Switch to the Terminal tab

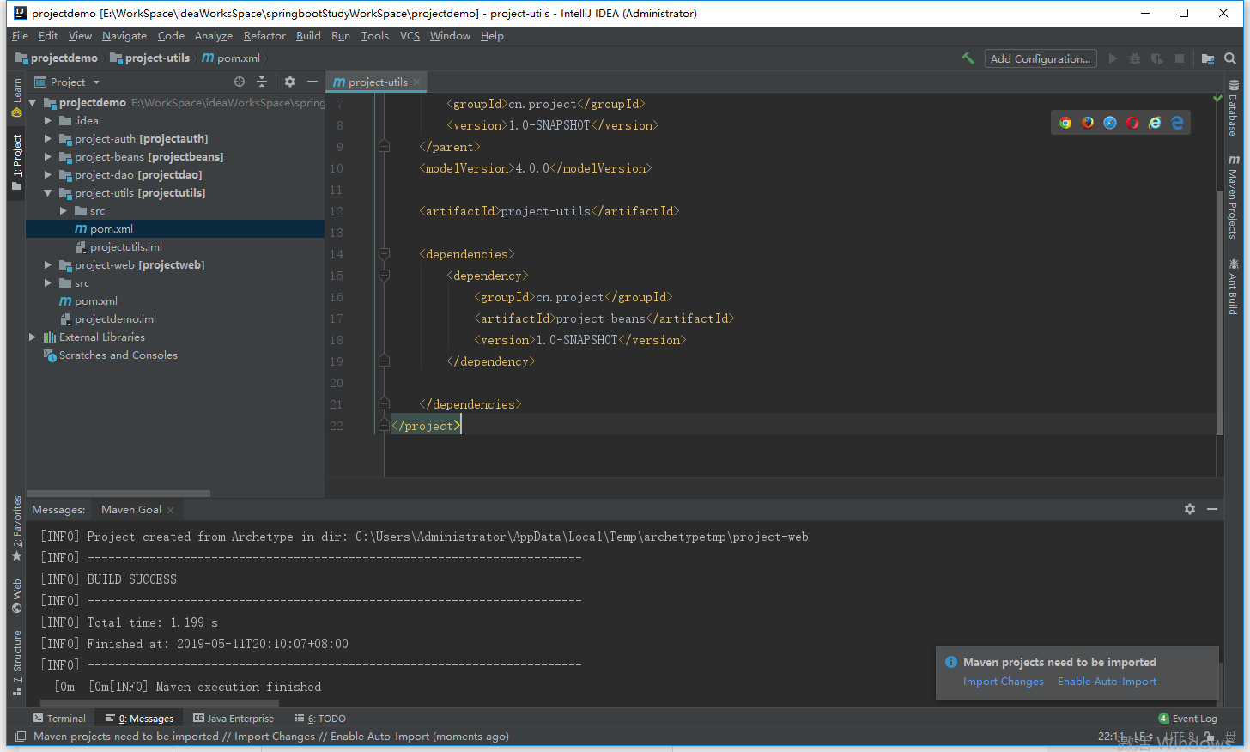(x=59, y=719)
